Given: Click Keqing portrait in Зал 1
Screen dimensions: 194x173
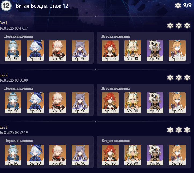Looking at the screenshot, I should tap(80, 50).
